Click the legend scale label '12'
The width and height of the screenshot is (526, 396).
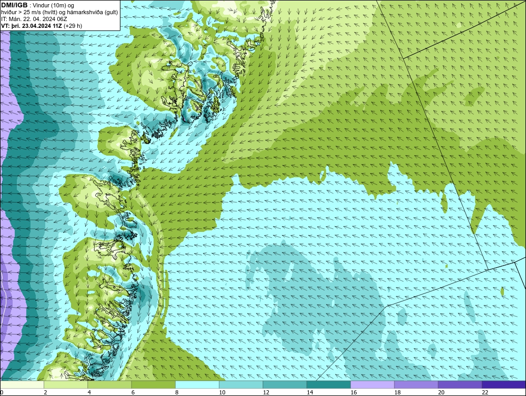coord(266,392)
